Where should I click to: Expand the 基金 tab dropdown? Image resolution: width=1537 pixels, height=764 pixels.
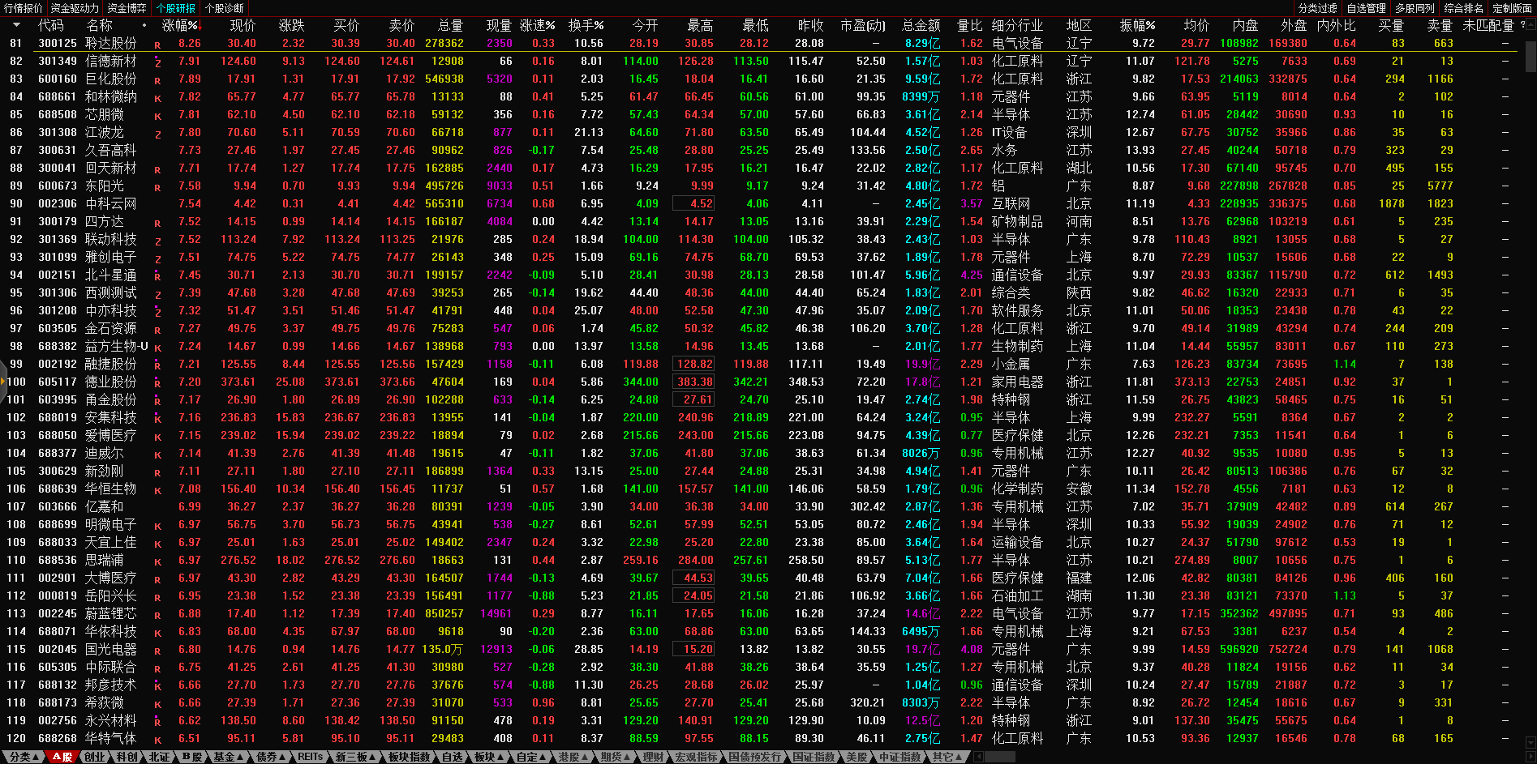click(229, 757)
